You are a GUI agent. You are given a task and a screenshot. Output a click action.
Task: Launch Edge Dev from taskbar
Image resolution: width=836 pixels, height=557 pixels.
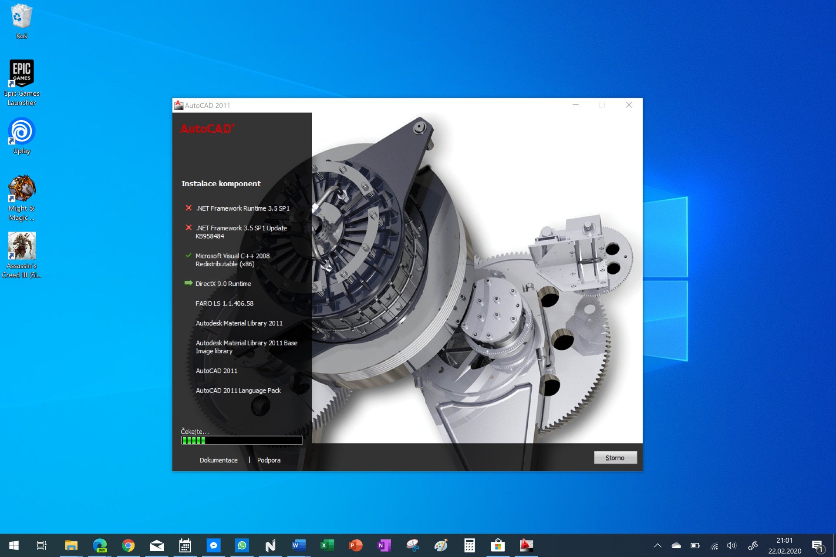pos(100,545)
